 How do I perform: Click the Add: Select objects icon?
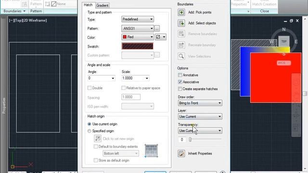(181, 23)
